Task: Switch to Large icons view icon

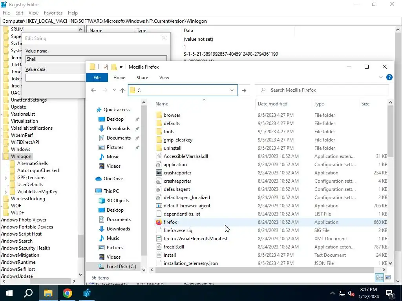Action: [388, 277]
